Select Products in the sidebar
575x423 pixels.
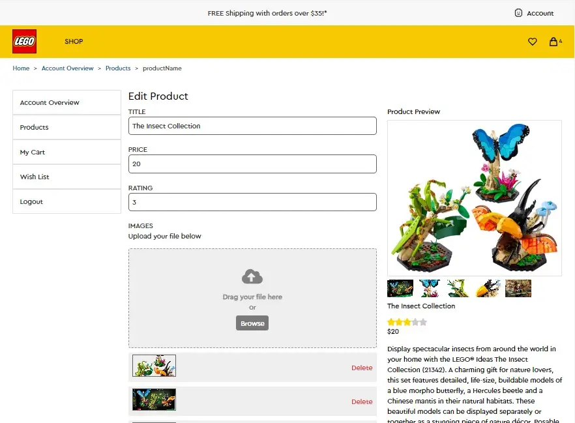click(x=66, y=127)
